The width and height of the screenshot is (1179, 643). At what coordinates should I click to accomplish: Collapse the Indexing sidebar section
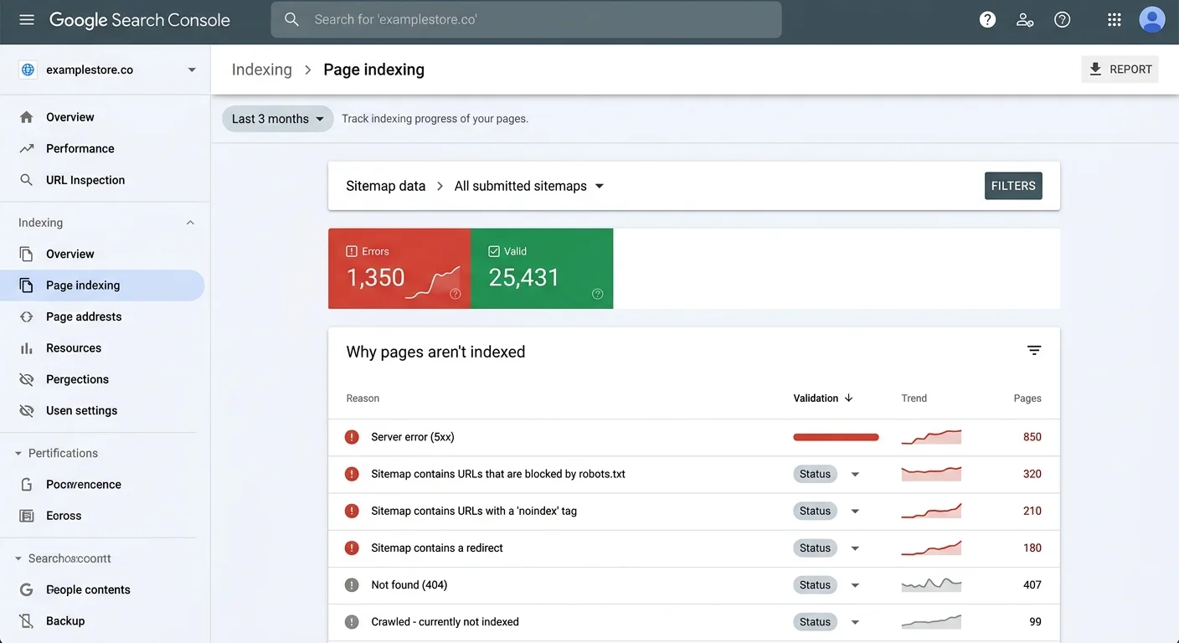click(x=190, y=223)
